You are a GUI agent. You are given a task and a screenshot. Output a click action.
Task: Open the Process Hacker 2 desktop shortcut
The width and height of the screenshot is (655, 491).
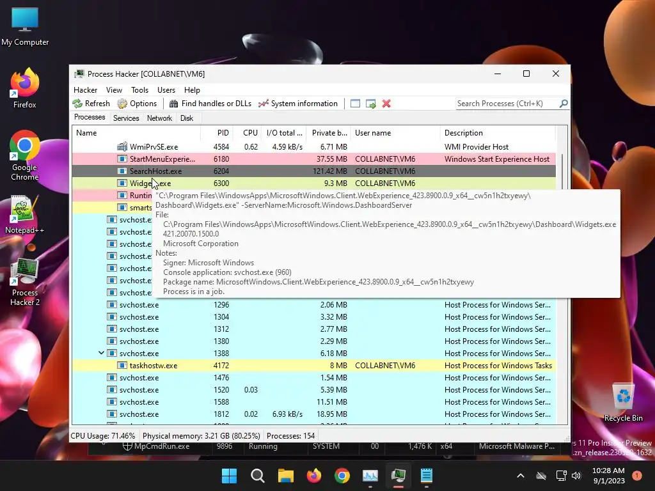(25, 282)
